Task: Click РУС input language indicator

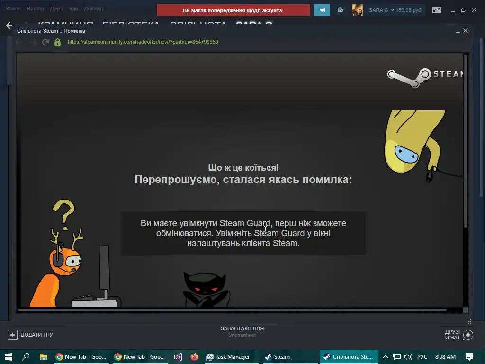Action: pyautogui.click(x=422, y=357)
